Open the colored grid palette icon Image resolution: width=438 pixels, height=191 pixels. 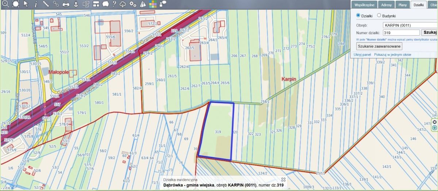pos(153,4)
